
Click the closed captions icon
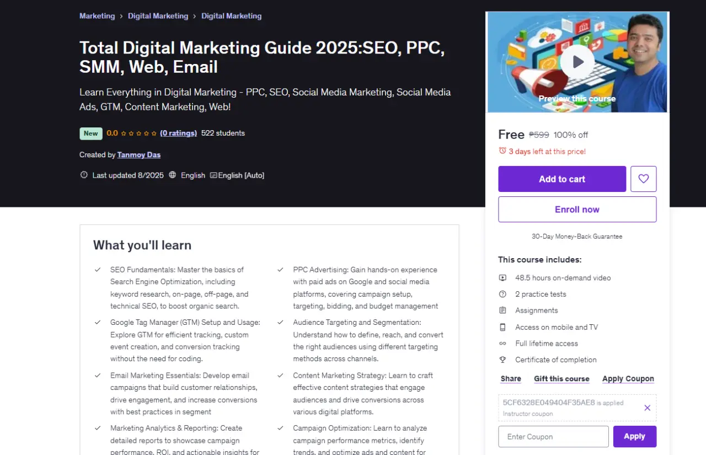[x=213, y=175]
